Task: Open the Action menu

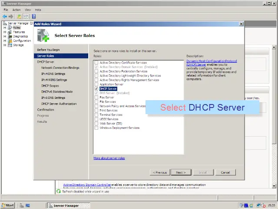Action: coord(17,10)
